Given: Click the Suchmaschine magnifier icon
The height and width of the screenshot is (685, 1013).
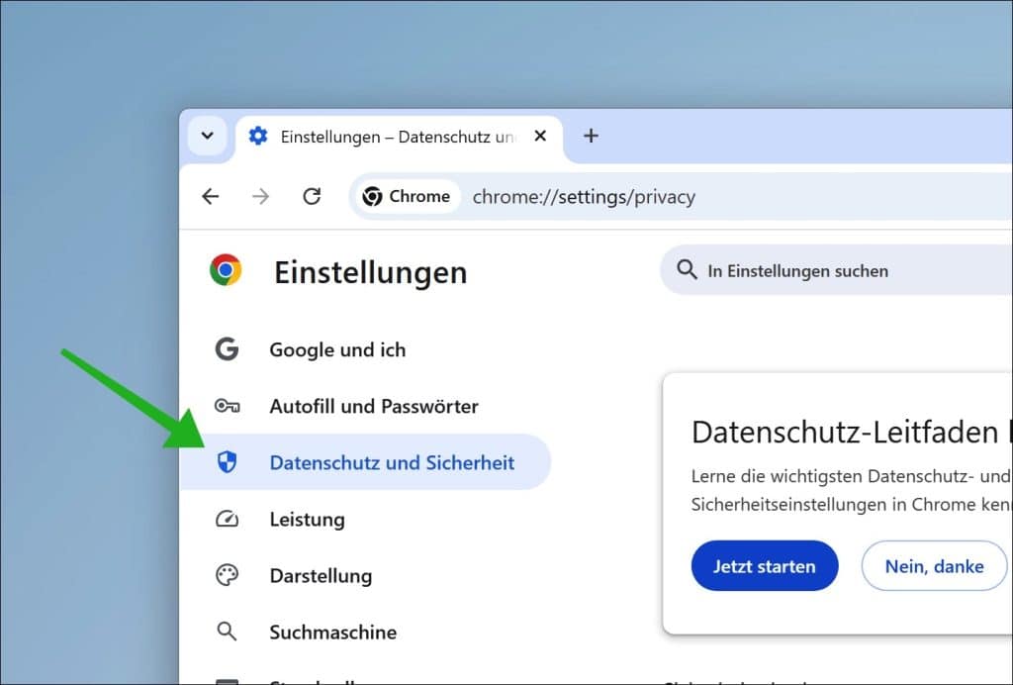Looking at the screenshot, I should (227, 632).
